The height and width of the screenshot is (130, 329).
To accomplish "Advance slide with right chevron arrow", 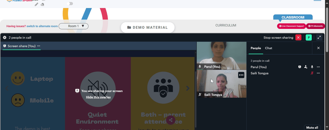I will coord(188,88).
